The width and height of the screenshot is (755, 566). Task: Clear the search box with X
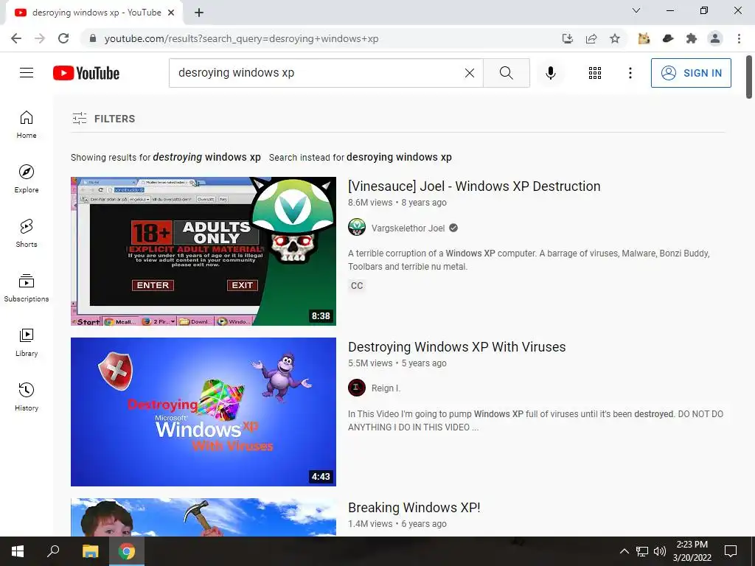coord(470,73)
